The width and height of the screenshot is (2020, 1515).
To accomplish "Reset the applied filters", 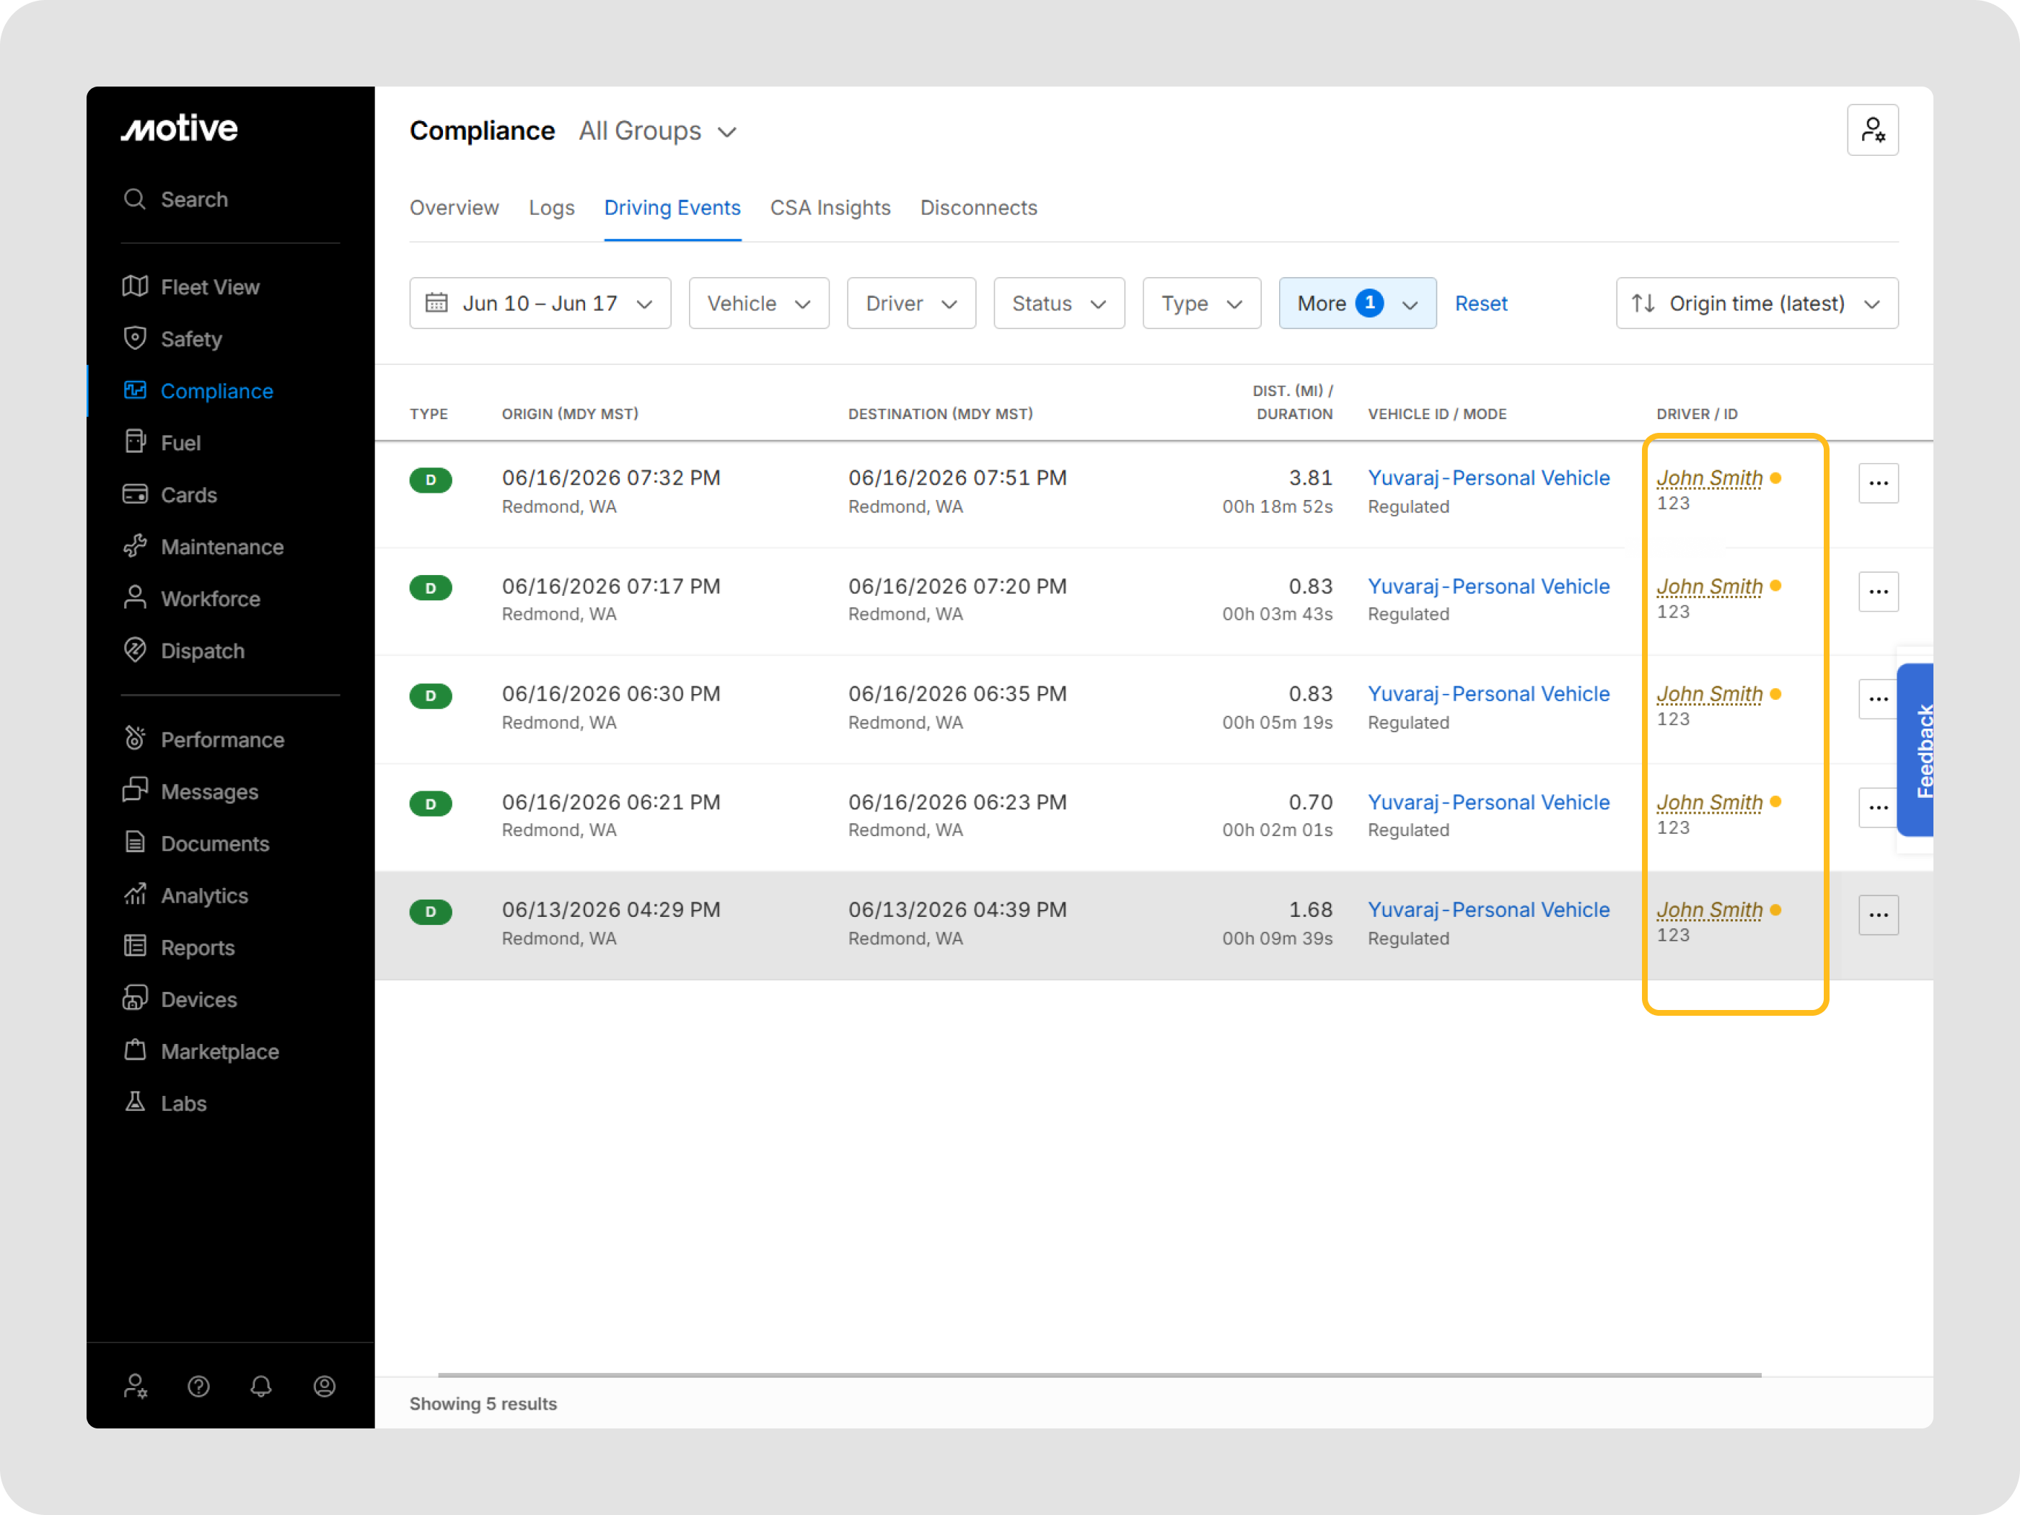I will (1480, 303).
